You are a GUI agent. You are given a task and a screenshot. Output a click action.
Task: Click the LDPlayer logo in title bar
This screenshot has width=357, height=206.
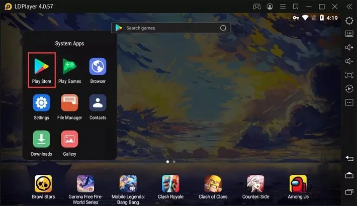pos(8,7)
